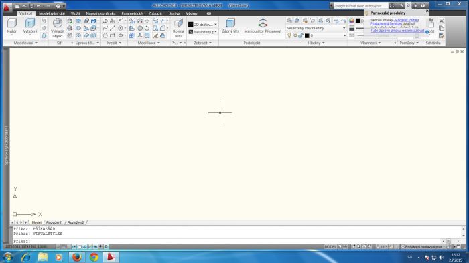Click the Autodesk Partner Products link

click(x=394, y=22)
